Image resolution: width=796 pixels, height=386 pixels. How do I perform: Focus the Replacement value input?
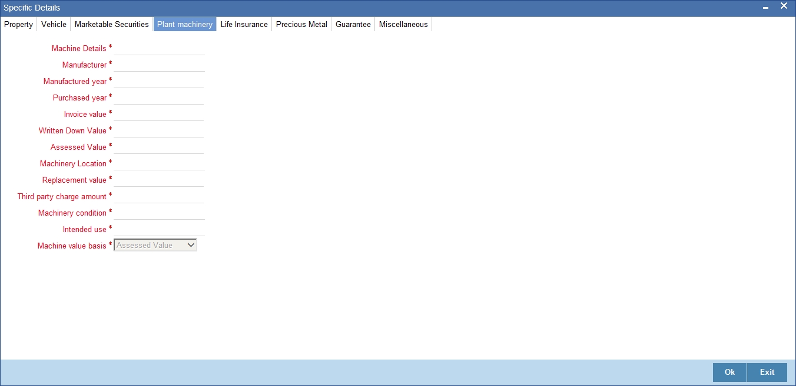pos(159,180)
